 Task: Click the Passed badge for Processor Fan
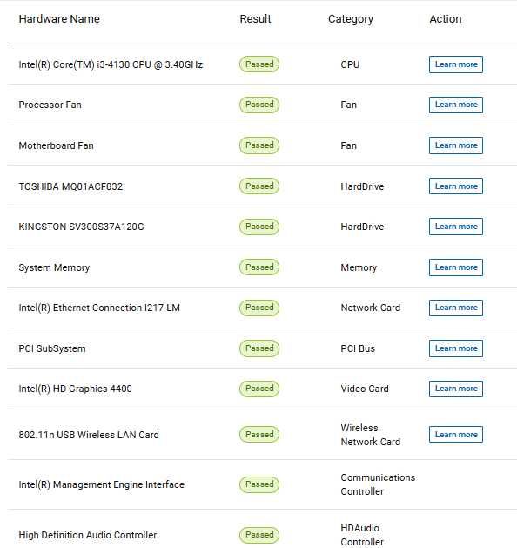pos(259,105)
